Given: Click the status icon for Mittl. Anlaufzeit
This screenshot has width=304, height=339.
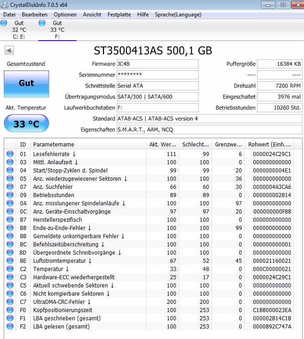Looking at the screenshot, I should [x=10, y=162].
